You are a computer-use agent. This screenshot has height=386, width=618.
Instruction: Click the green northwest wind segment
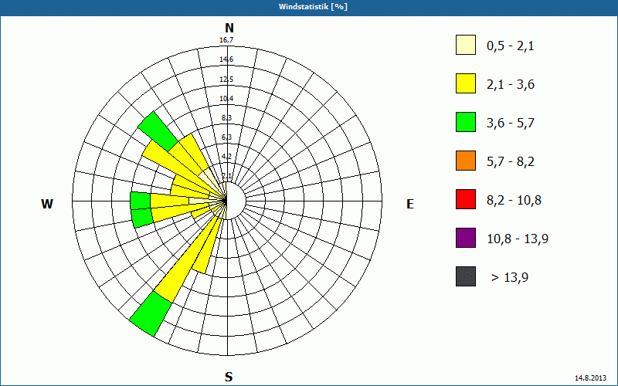[x=158, y=131]
